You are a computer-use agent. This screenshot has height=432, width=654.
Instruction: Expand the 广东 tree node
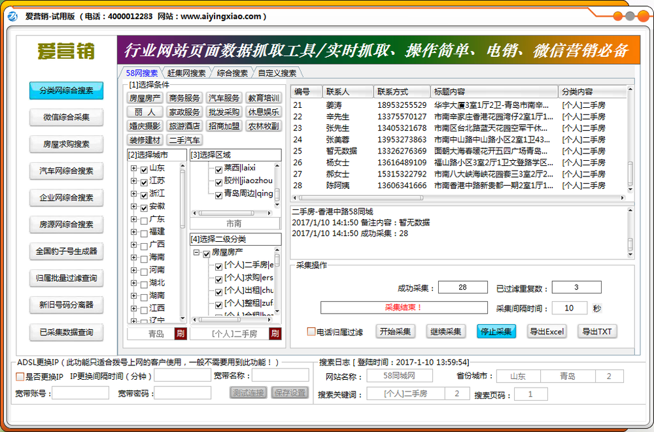133,220
